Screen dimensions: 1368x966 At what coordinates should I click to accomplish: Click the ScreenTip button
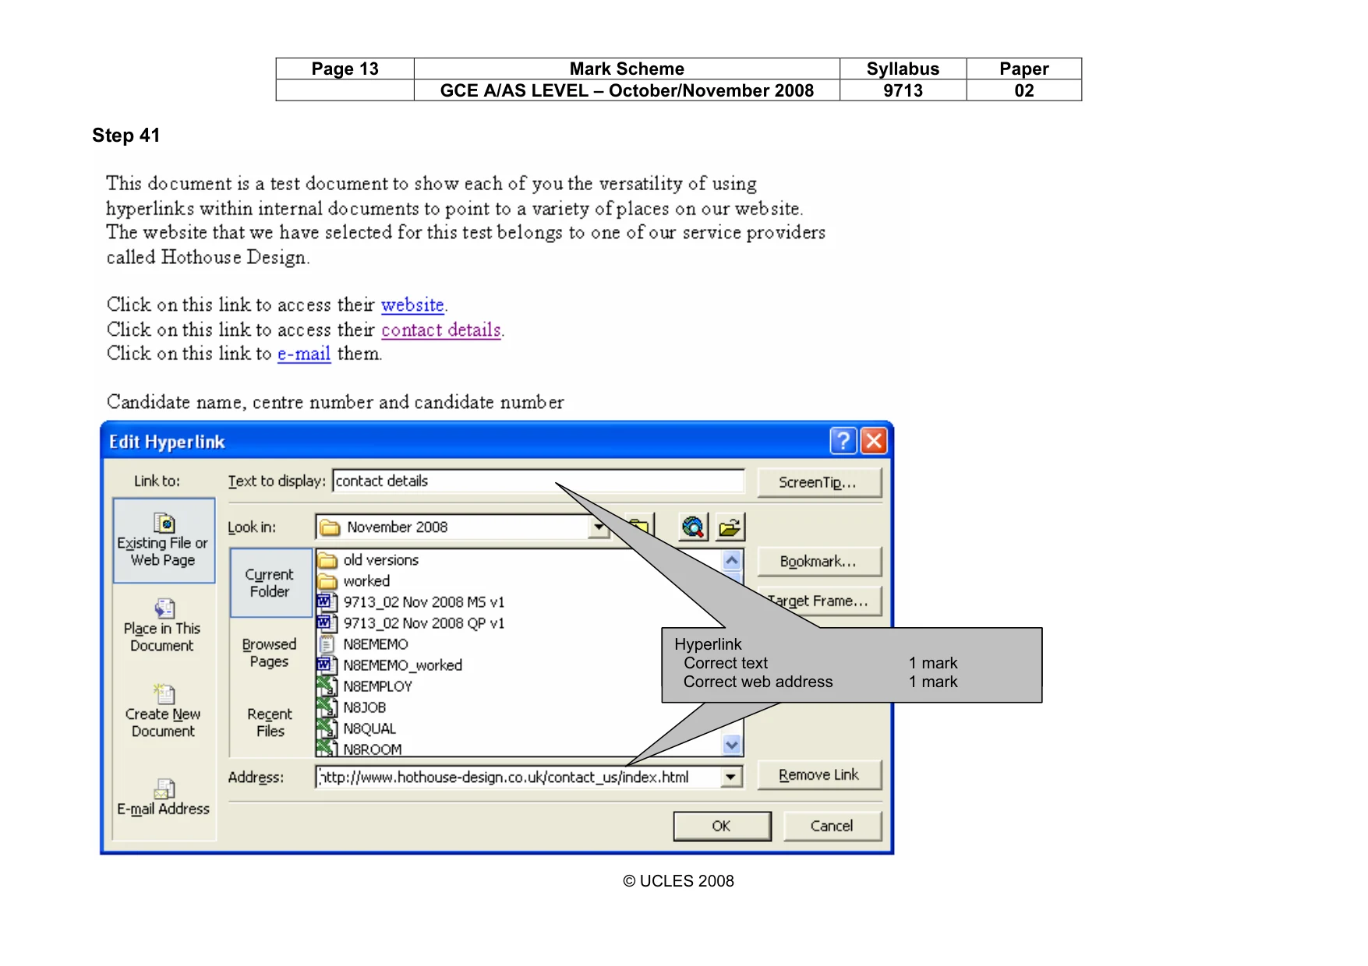(x=818, y=482)
